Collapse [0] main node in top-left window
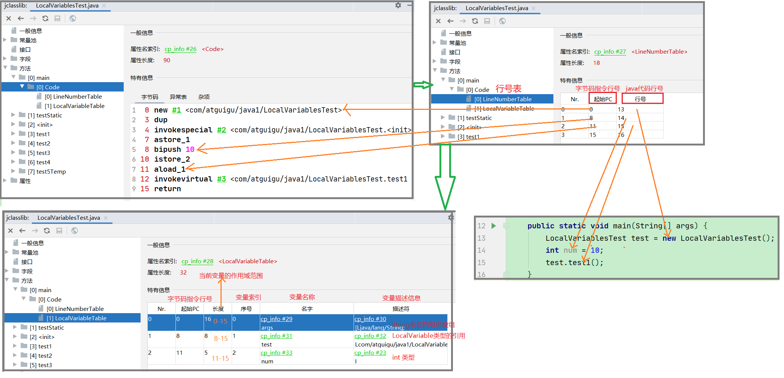This screenshot has height=378, width=784. (13, 77)
